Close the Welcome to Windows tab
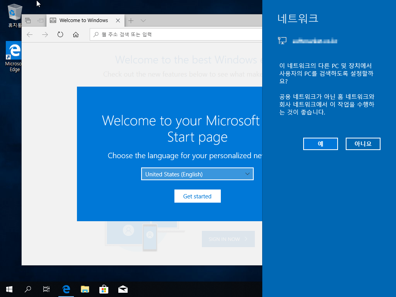Viewport: 396px width, 297px height. click(x=118, y=20)
